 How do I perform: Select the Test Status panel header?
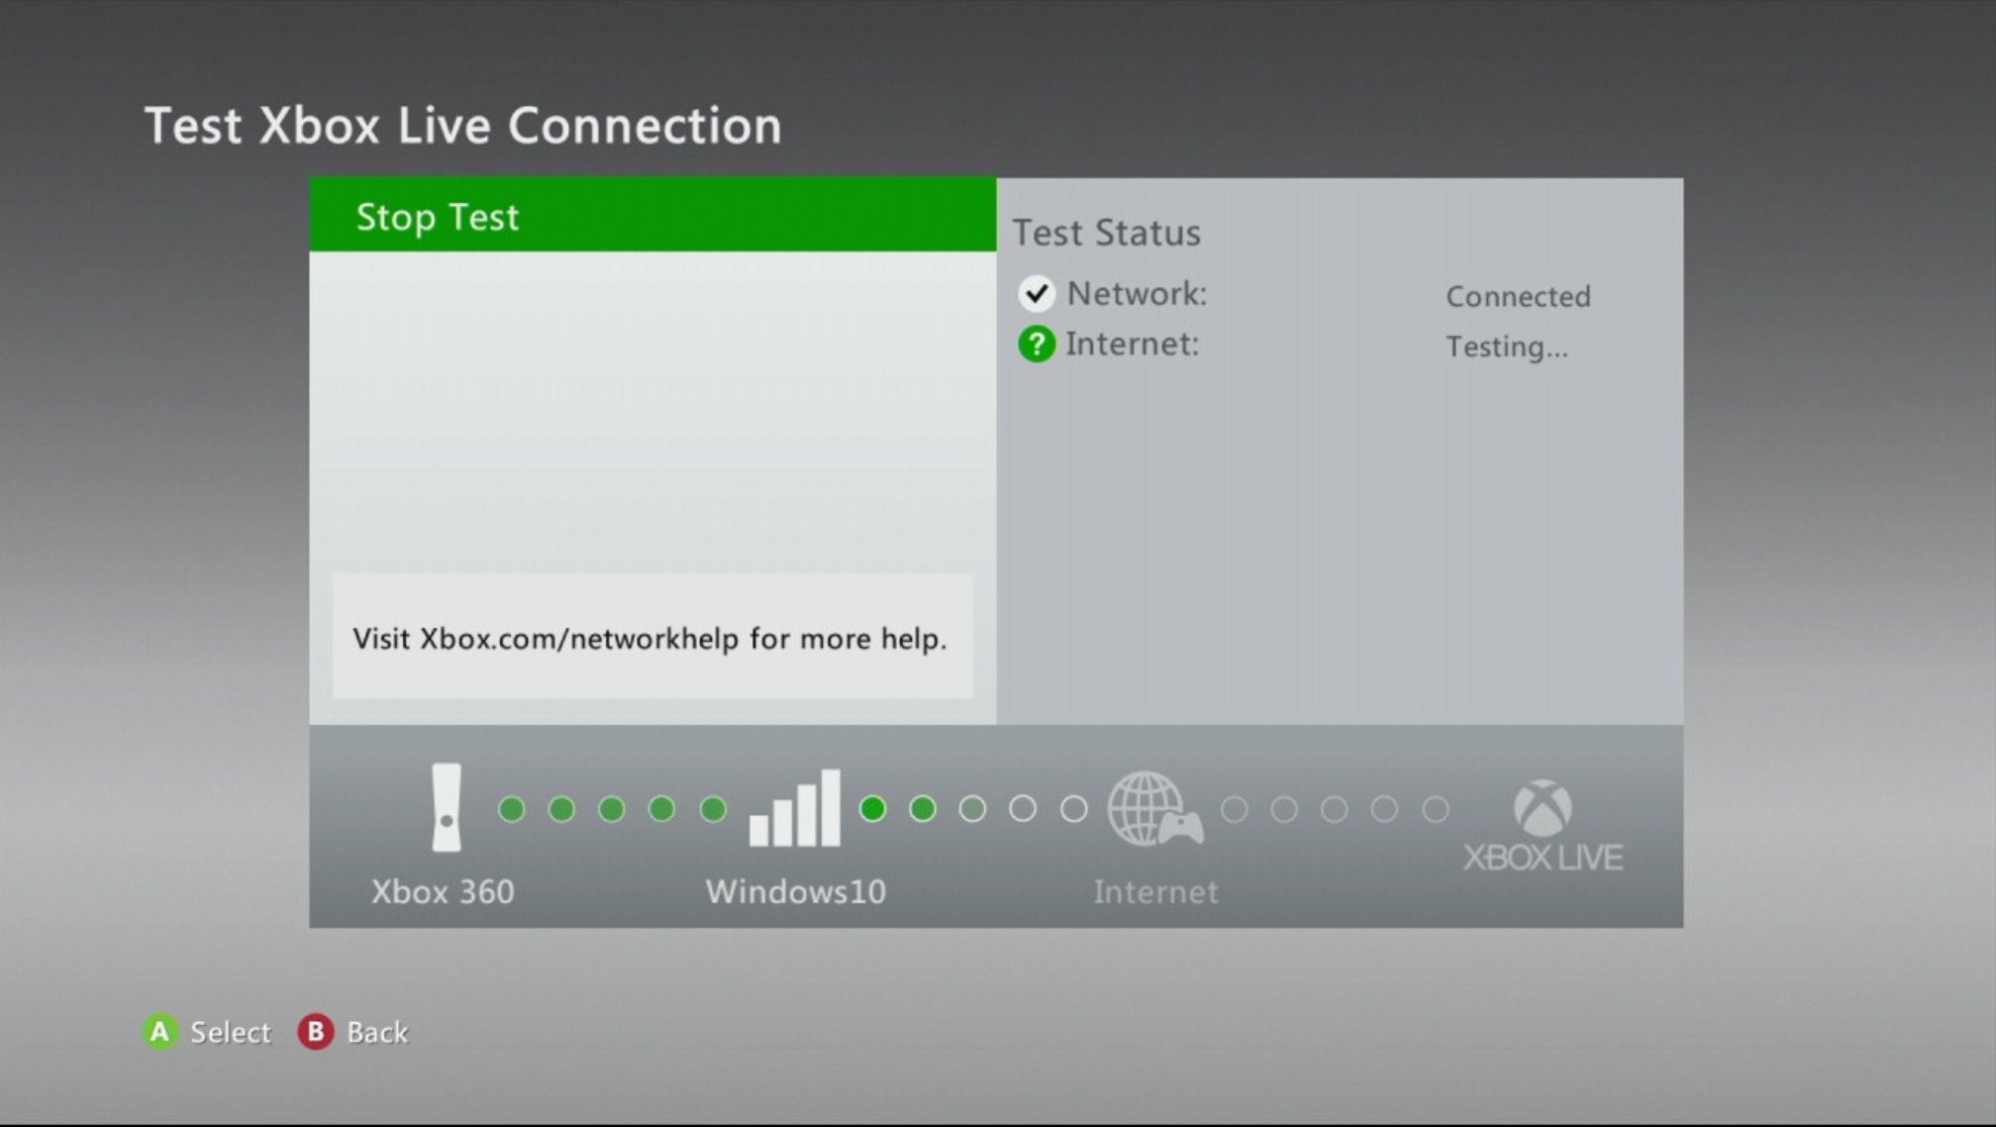pos(1104,232)
